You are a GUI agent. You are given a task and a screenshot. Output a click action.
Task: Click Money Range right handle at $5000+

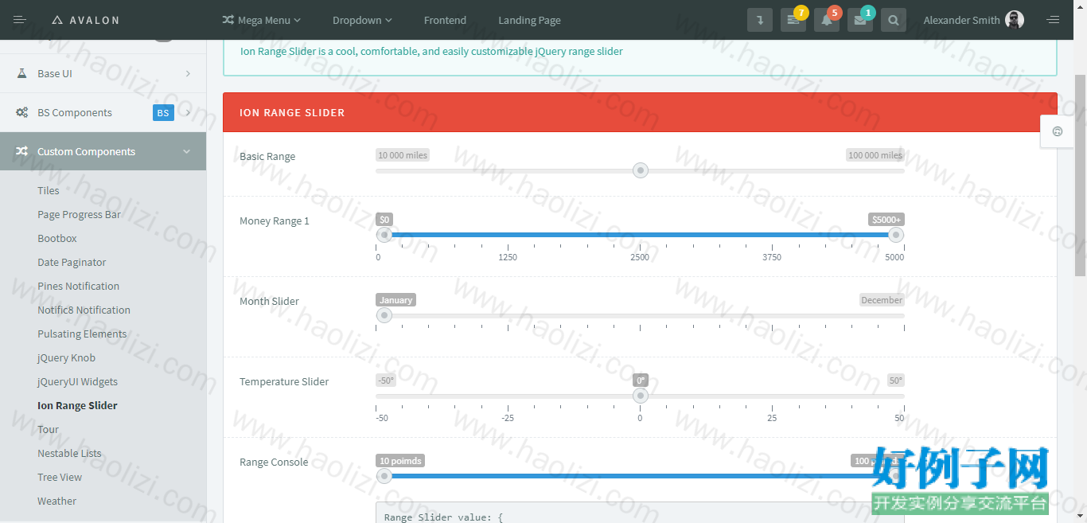click(896, 235)
